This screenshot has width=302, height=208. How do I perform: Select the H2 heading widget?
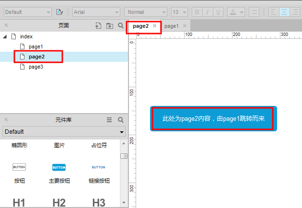tap(59, 203)
